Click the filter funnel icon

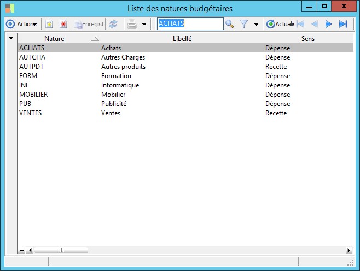(244, 24)
